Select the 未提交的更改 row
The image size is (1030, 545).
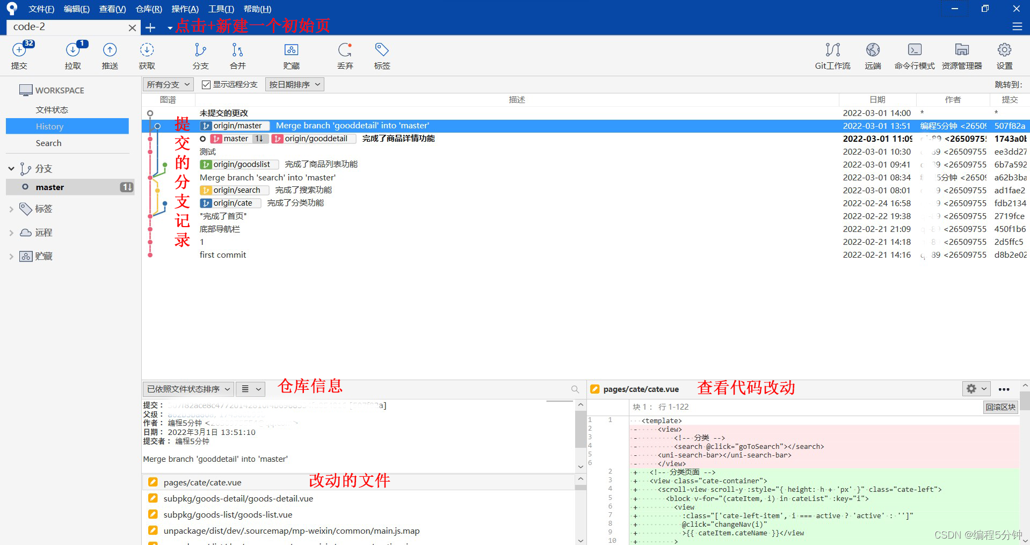pos(585,113)
